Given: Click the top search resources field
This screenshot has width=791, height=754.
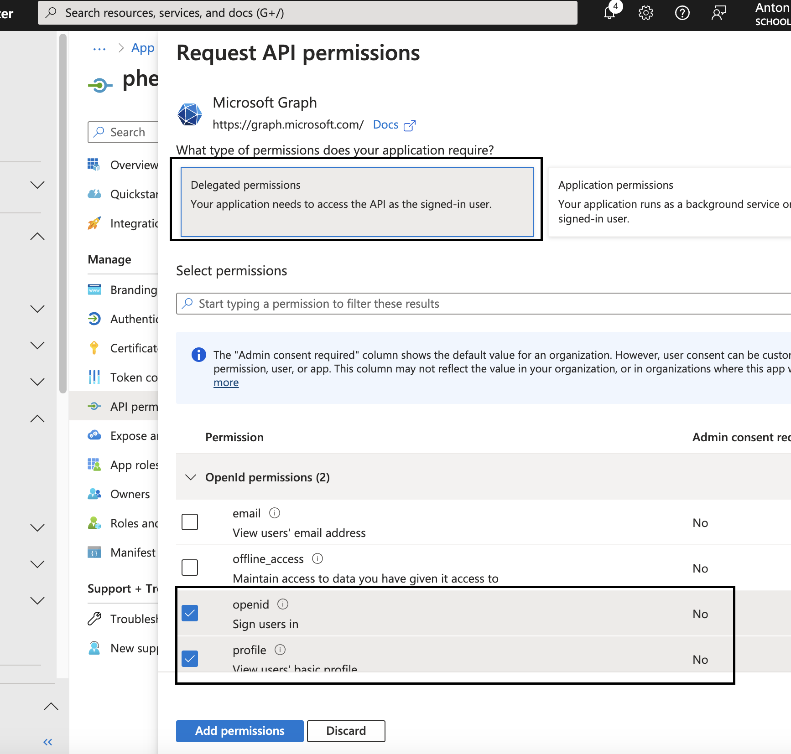Looking at the screenshot, I should click(307, 13).
